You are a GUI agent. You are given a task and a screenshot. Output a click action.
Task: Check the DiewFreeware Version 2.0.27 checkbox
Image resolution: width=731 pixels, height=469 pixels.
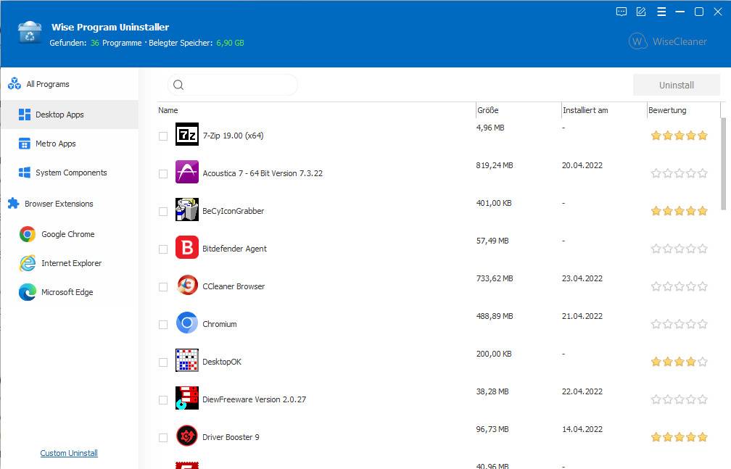tap(163, 400)
